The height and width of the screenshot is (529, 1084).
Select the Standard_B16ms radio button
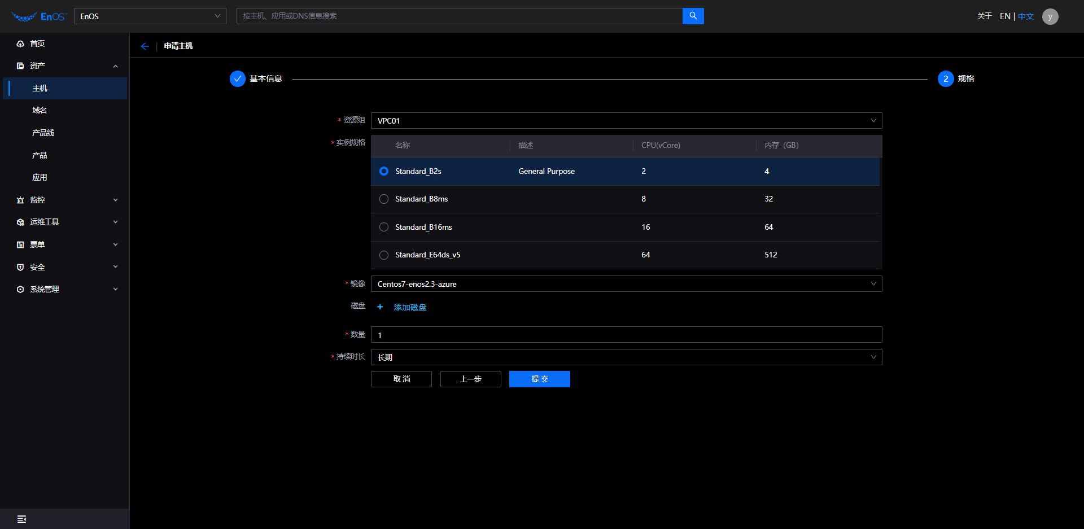[384, 227]
